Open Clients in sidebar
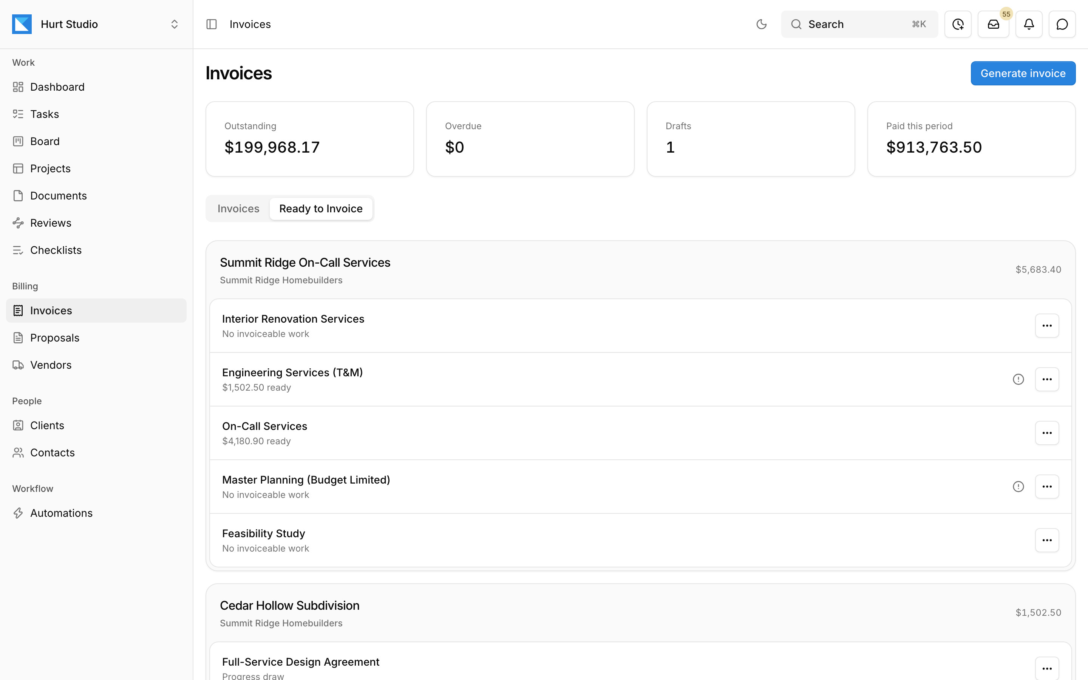 coord(96,425)
